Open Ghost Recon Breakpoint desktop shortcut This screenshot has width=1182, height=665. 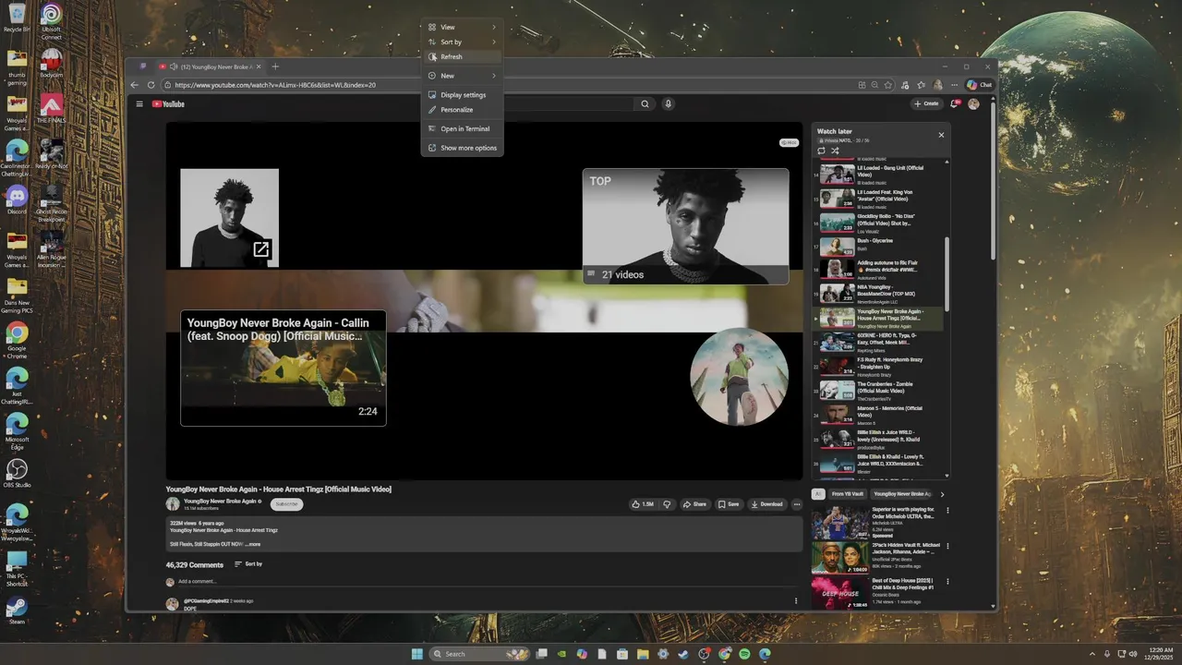tap(52, 203)
